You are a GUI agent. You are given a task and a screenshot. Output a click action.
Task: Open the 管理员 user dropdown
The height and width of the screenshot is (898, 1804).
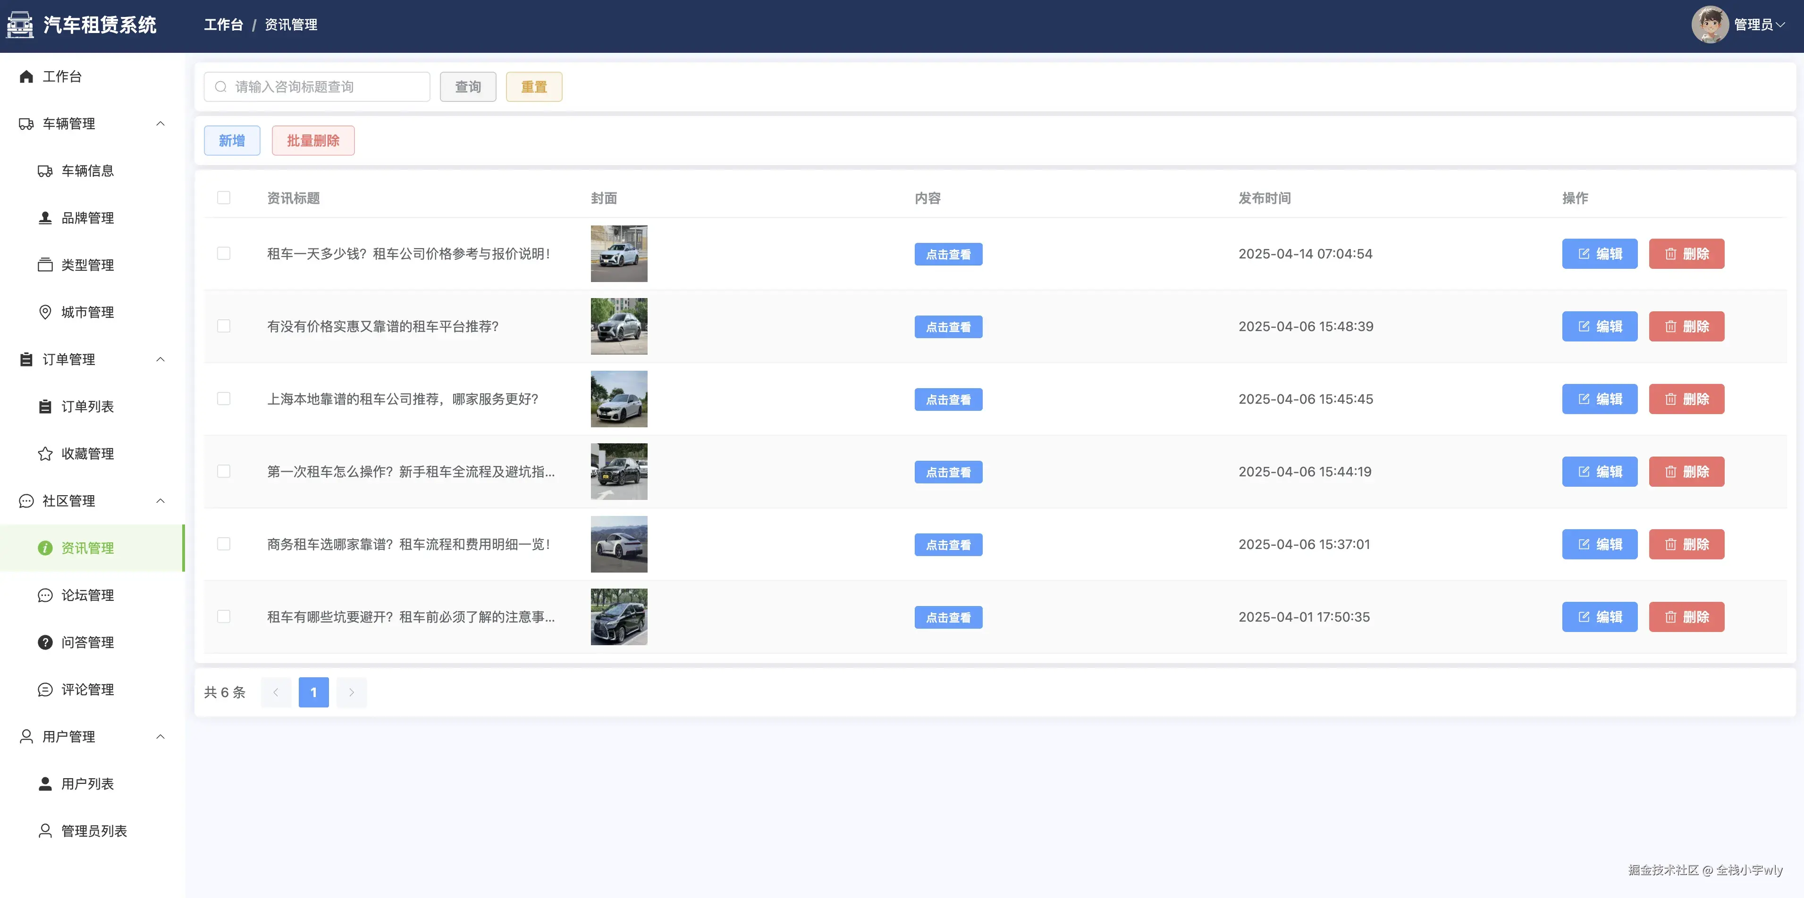1758,25
